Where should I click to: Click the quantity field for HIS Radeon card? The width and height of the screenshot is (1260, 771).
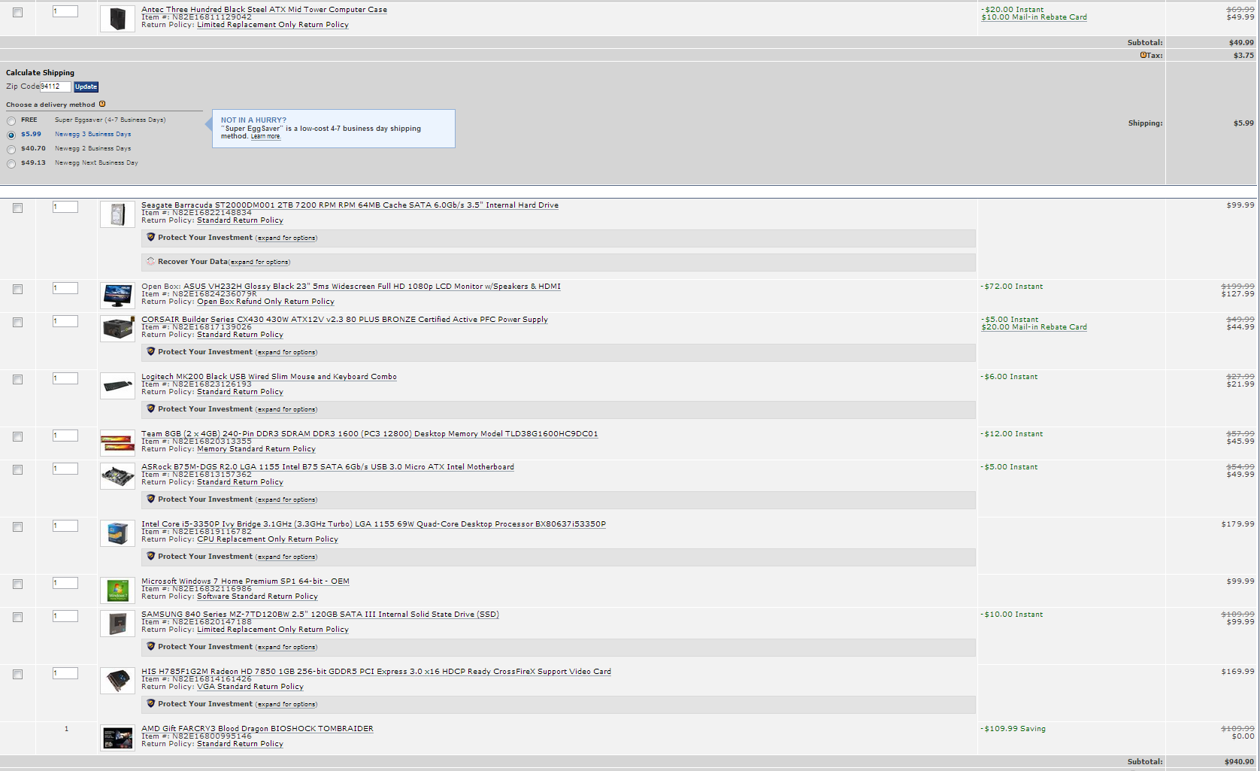65,673
